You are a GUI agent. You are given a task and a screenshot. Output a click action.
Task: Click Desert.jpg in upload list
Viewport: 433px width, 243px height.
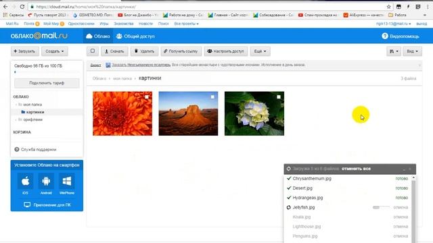coord(302,188)
